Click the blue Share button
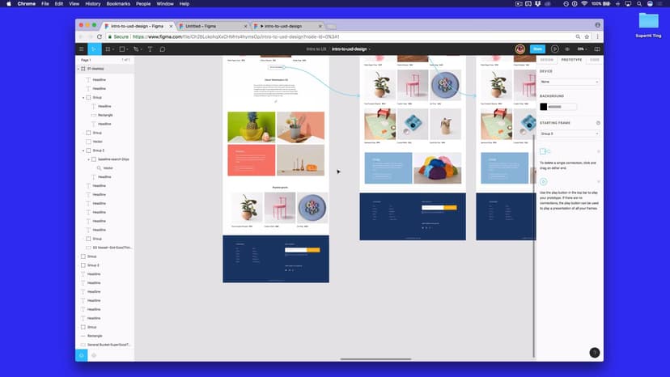This screenshot has width=670, height=377. tap(538, 49)
